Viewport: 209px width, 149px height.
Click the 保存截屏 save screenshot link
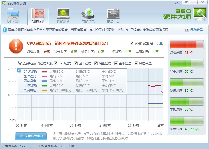[196, 30]
